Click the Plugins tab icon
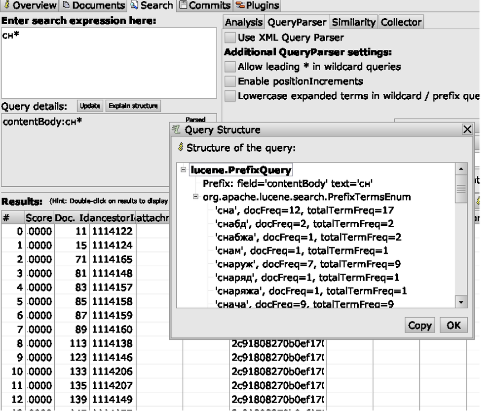The width and height of the screenshot is (493, 412). click(240, 5)
